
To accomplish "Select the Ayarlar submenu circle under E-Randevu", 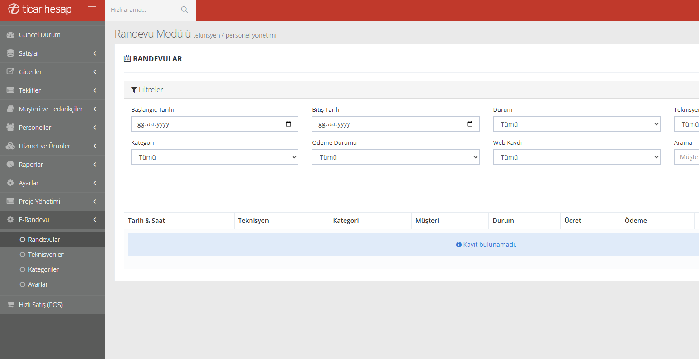I will (23, 284).
